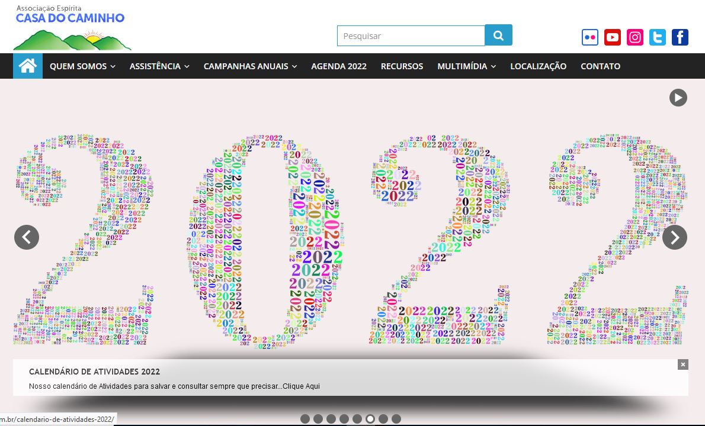Open the Instagram social icon
Screen dimensions: 705x426
pyautogui.click(x=635, y=37)
